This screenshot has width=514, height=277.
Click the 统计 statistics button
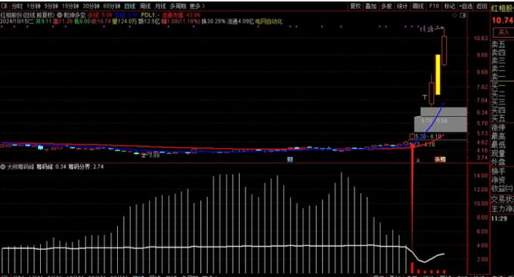point(402,6)
